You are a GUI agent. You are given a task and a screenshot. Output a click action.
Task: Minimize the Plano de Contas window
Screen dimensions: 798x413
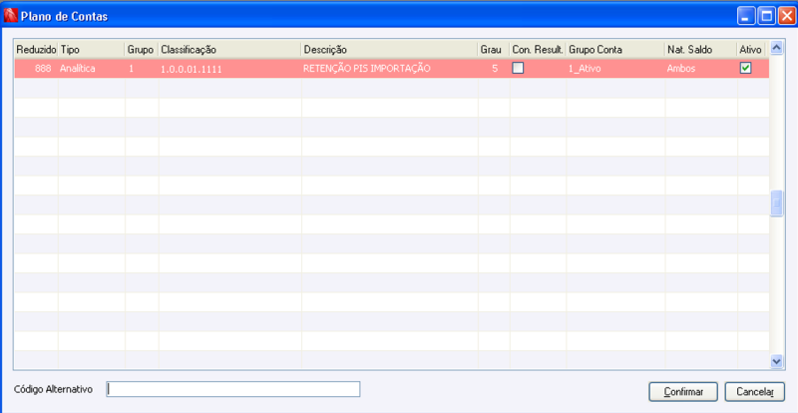746,16
